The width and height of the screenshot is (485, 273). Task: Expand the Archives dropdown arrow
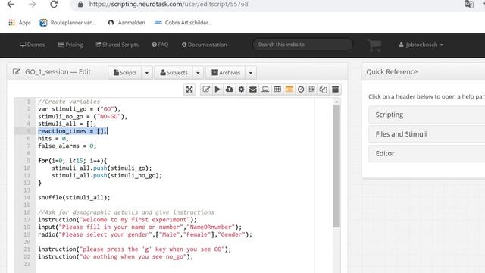(x=251, y=73)
